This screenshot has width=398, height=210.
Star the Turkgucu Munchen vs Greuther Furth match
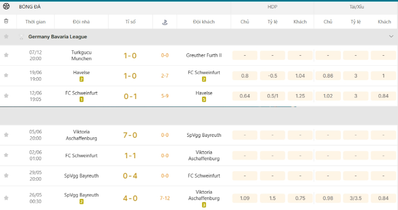[x=6, y=55]
